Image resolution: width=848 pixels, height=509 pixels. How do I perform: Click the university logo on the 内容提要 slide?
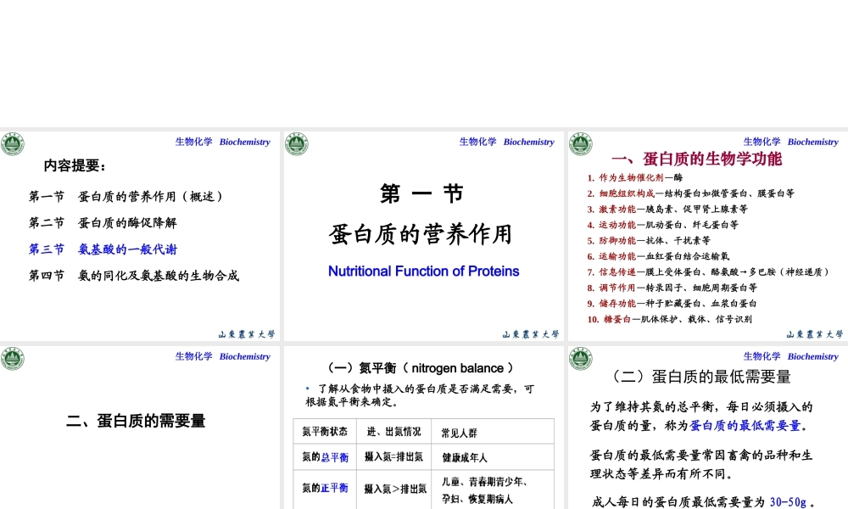(13, 143)
